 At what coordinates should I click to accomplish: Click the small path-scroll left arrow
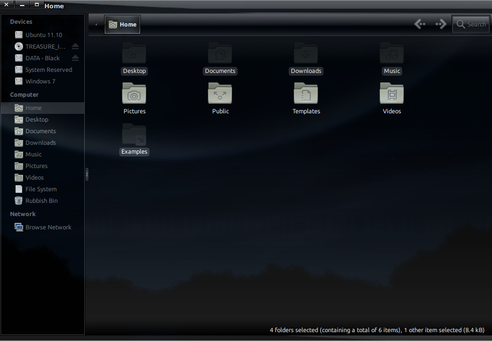click(96, 24)
